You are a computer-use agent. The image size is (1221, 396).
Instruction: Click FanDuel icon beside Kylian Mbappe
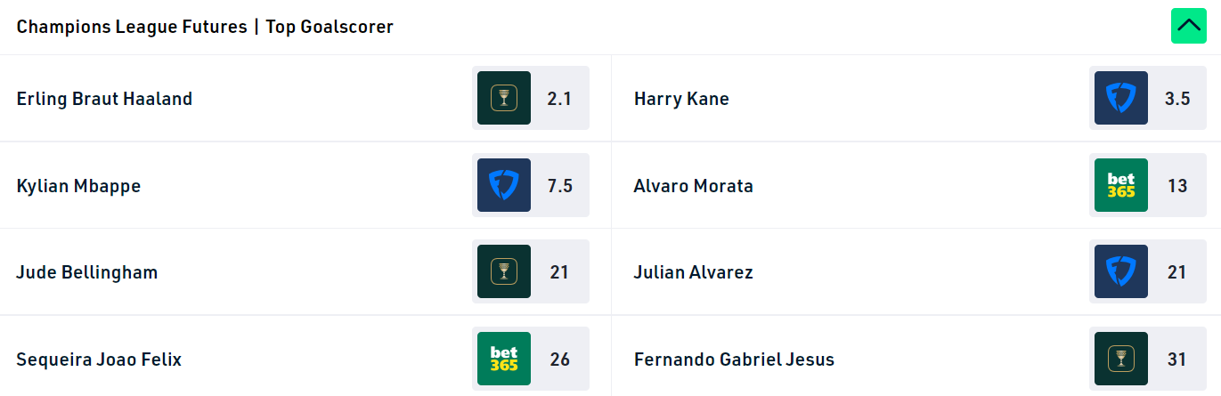504,185
